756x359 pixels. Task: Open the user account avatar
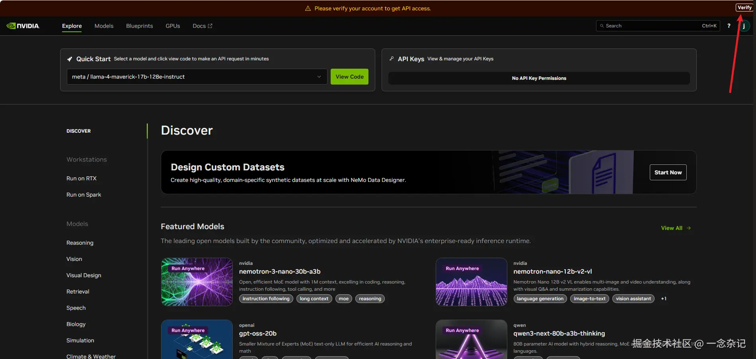[x=744, y=26]
